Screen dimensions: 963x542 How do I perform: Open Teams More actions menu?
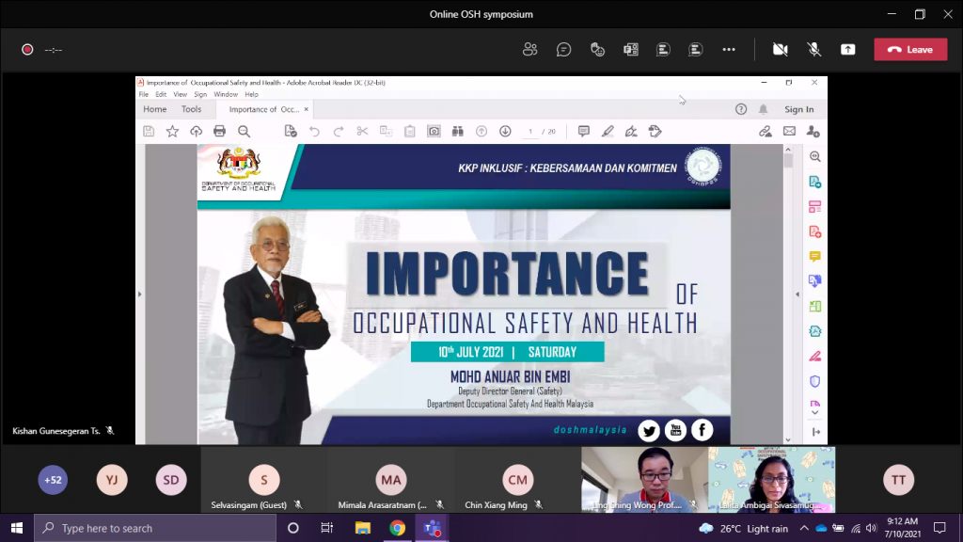(x=729, y=50)
